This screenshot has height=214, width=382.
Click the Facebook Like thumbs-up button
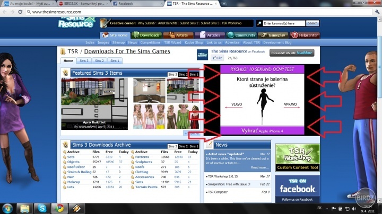[x=218, y=58]
